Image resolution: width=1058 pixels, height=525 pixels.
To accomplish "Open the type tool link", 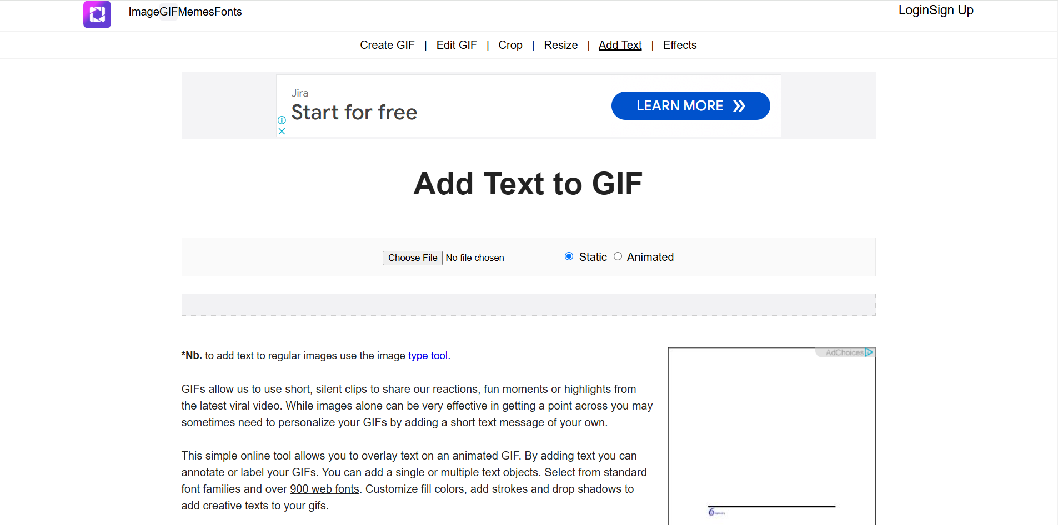I will point(427,356).
